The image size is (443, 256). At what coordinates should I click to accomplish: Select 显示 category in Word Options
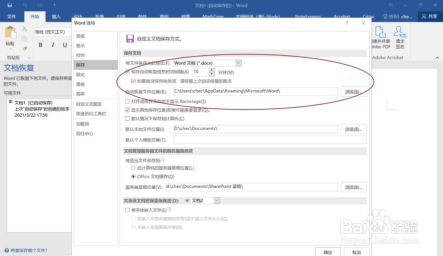pyautogui.click(x=96, y=46)
